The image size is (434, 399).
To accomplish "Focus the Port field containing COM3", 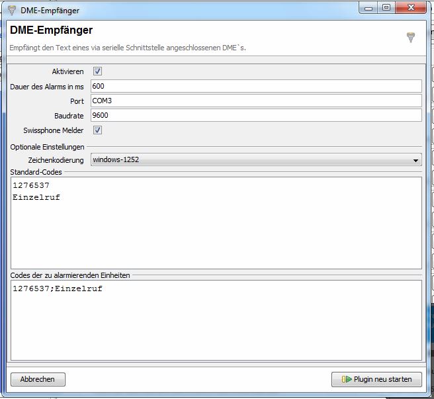I will (255, 101).
